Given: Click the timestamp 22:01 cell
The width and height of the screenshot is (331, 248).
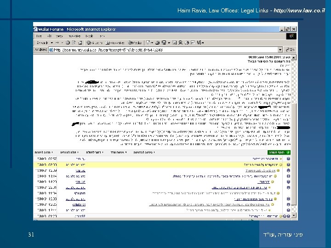Looking at the screenshot, I should (46, 187).
